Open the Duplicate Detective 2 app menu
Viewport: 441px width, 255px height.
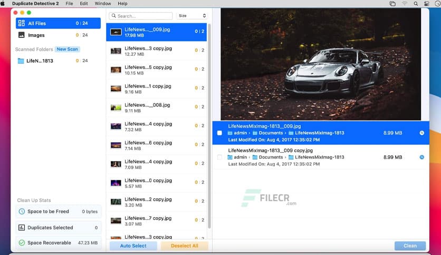35,3
